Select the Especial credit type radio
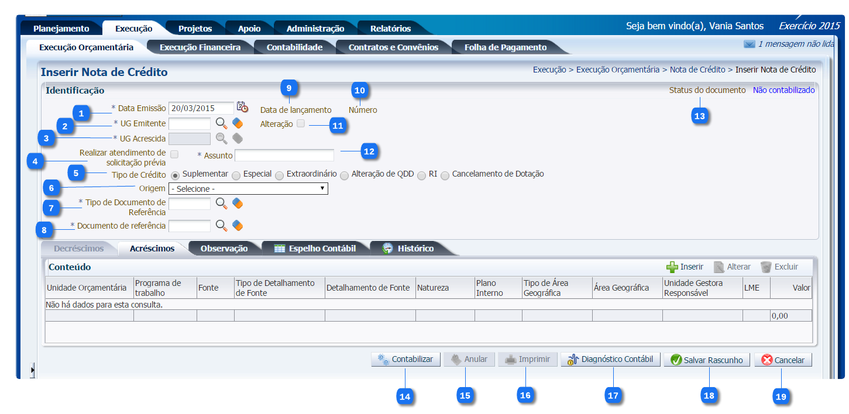This screenshot has width=849, height=414. (x=236, y=175)
